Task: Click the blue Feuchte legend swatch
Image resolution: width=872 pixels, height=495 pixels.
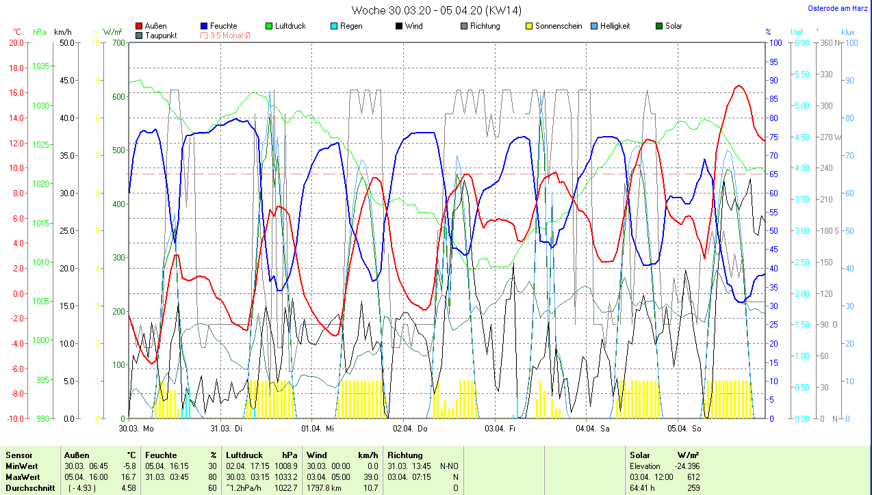Action: (x=204, y=26)
